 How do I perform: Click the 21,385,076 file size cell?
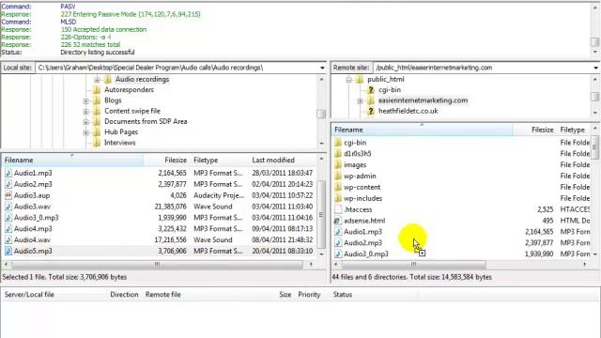coord(171,207)
